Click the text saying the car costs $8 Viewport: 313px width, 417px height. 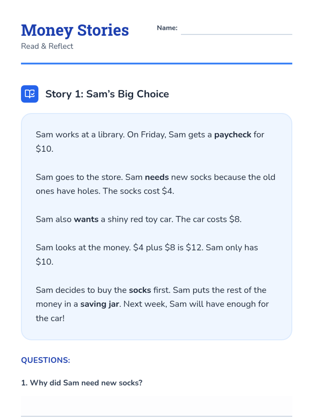coord(208,219)
